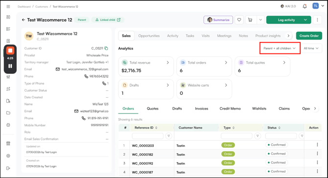Click the email icon next to test_wizcommerce_12@gmail.com

click(x=58, y=69)
